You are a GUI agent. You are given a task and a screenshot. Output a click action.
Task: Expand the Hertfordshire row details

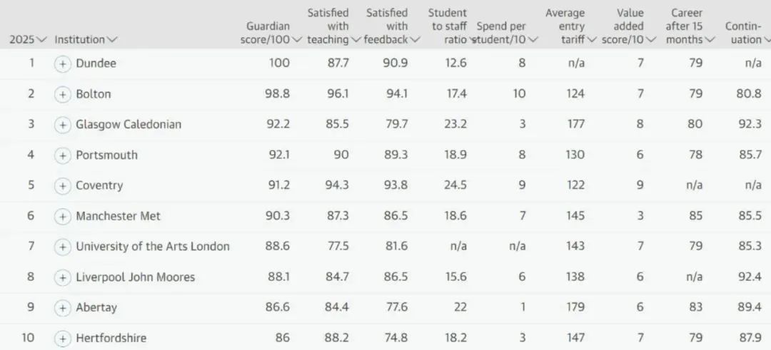pyautogui.click(x=62, y=338)
